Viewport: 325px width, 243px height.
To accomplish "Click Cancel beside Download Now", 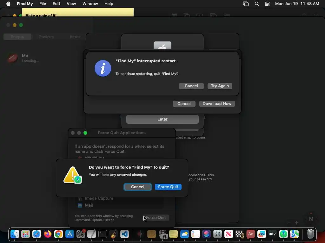I will pyautogui.click(x=184, y=104).
